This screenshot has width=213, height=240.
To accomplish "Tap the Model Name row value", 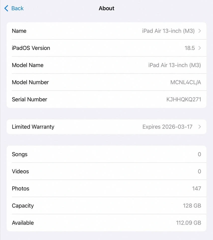I will 175,65.
